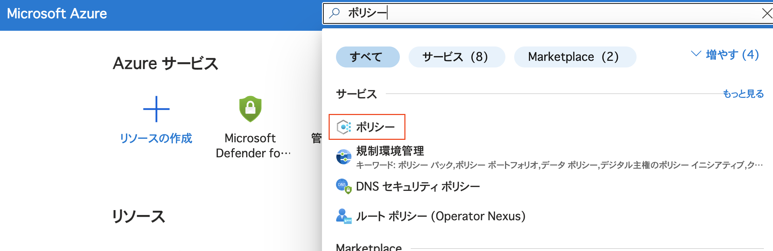The image size is (773, 251).
Task: Open the 規制環境管理 result
Action: click(x=390, y=151)
